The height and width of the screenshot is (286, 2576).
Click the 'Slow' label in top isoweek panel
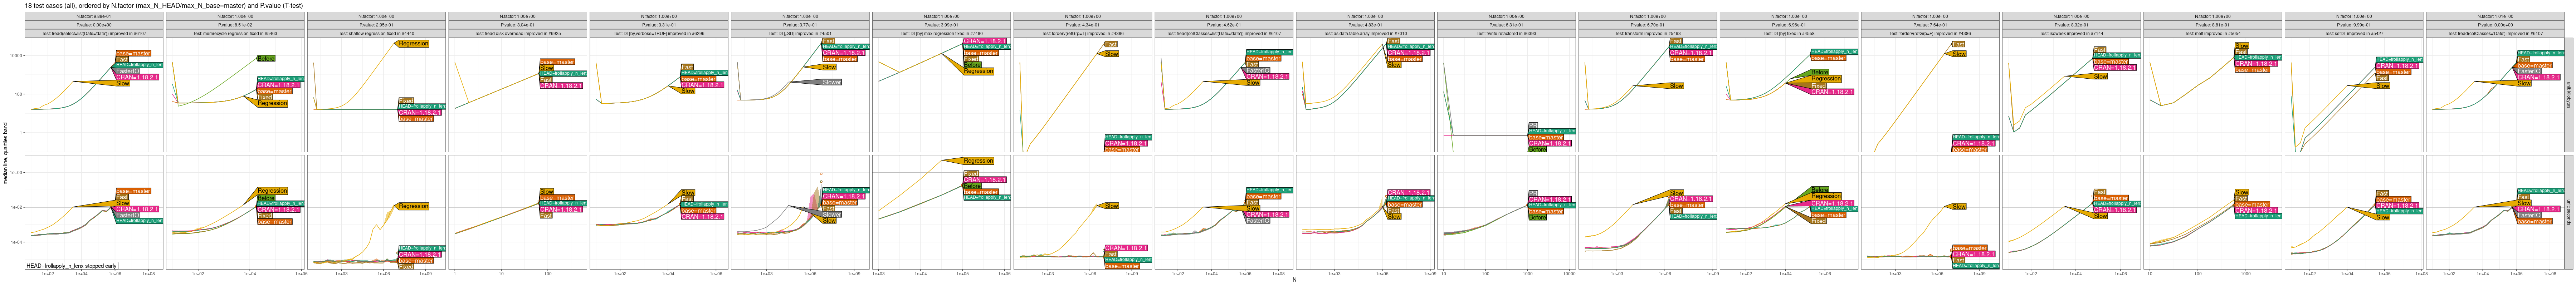pos(2100,76)
